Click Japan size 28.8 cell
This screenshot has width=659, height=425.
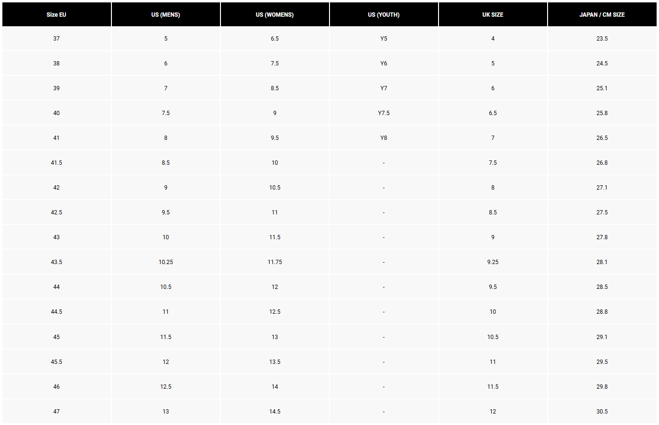click(602, 312)
